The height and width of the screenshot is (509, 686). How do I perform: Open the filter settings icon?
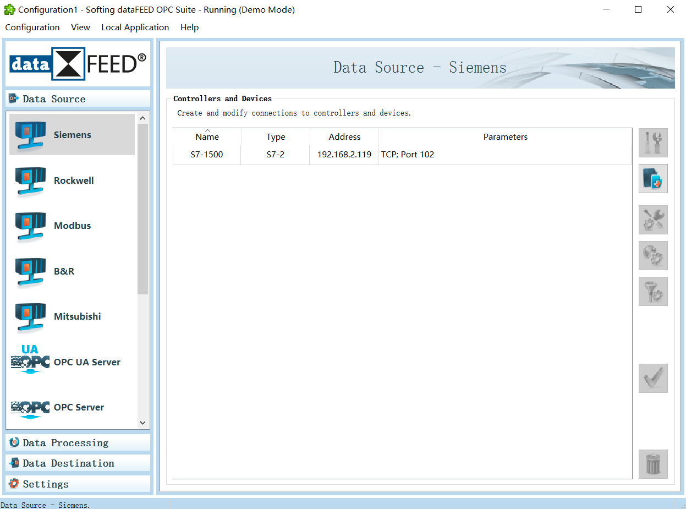653,291
